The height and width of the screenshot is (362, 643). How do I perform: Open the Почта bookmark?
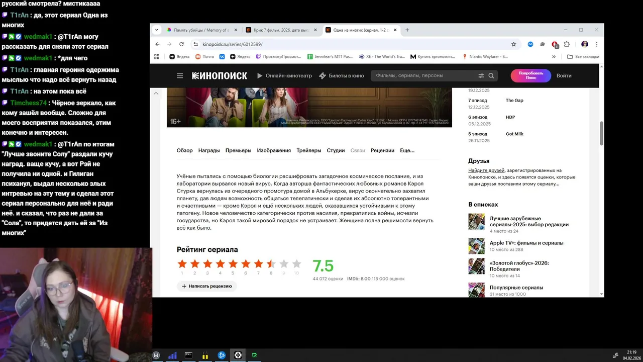204,57
